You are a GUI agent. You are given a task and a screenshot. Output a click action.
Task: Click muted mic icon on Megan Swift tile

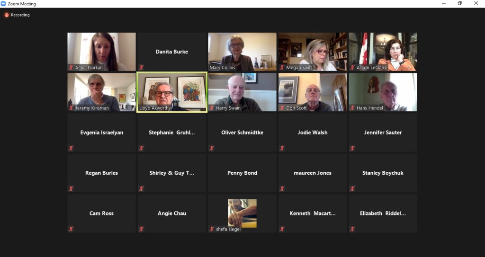[282, 67]
